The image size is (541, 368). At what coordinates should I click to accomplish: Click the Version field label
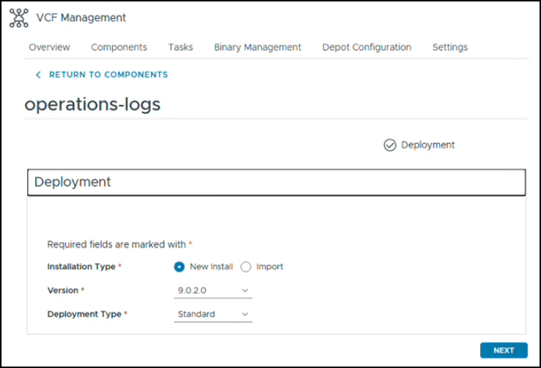click(x=63, y=290)
